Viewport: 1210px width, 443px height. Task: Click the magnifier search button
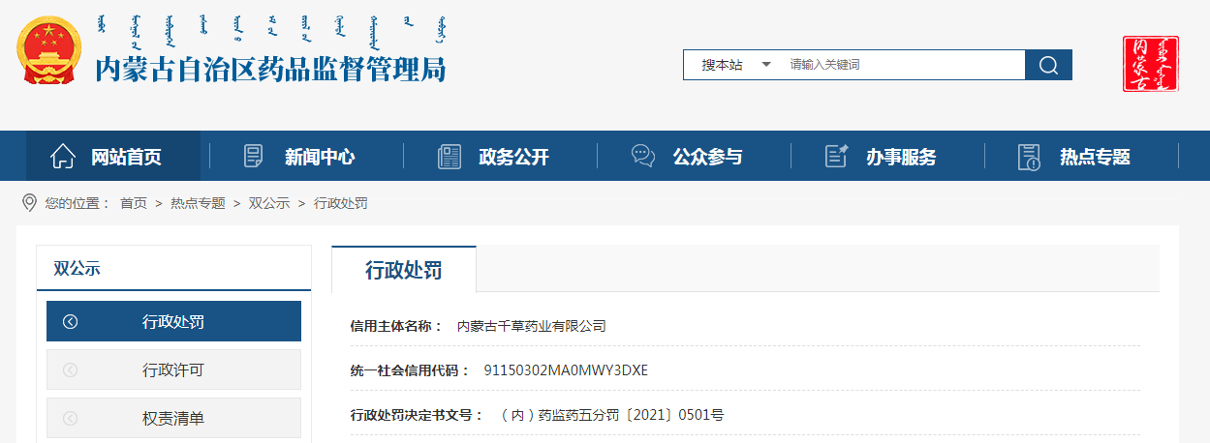click(x=1048, y=65)
